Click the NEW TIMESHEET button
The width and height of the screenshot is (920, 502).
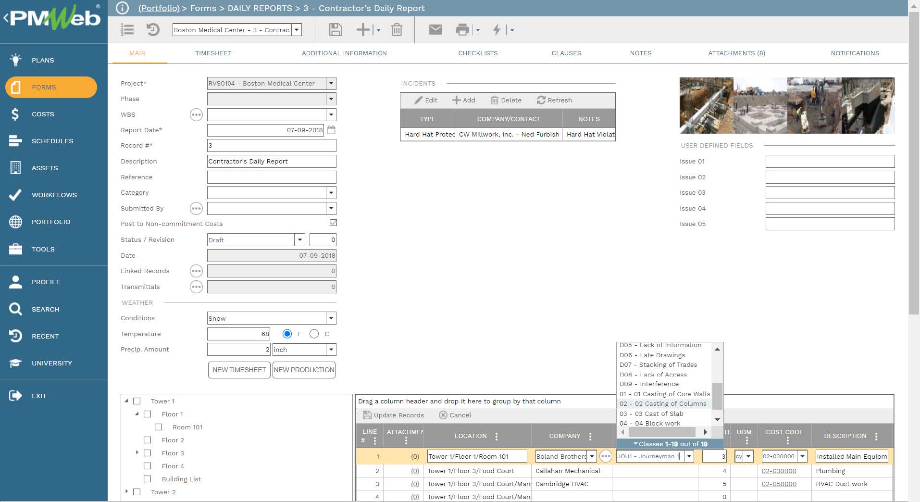(x=239, y=370)
